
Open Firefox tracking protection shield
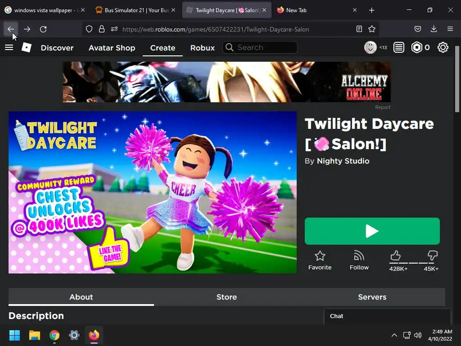tap(89, 29)
